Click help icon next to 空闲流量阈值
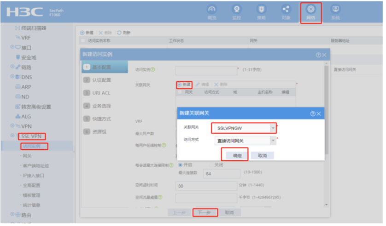The height and width of the screenshot is (226, 386). [x=160, y=197]
